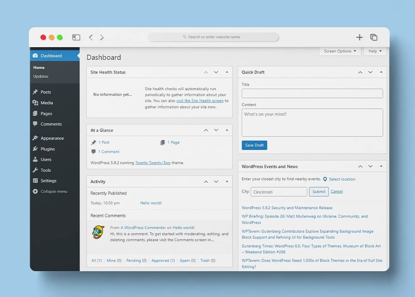Expand the Help dropdown
The width and height of the screenshot is (415, 297).
[x=374, y=51]
